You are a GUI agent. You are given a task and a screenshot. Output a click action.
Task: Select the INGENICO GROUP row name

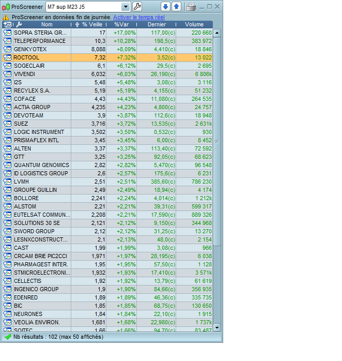coord(36,290)
